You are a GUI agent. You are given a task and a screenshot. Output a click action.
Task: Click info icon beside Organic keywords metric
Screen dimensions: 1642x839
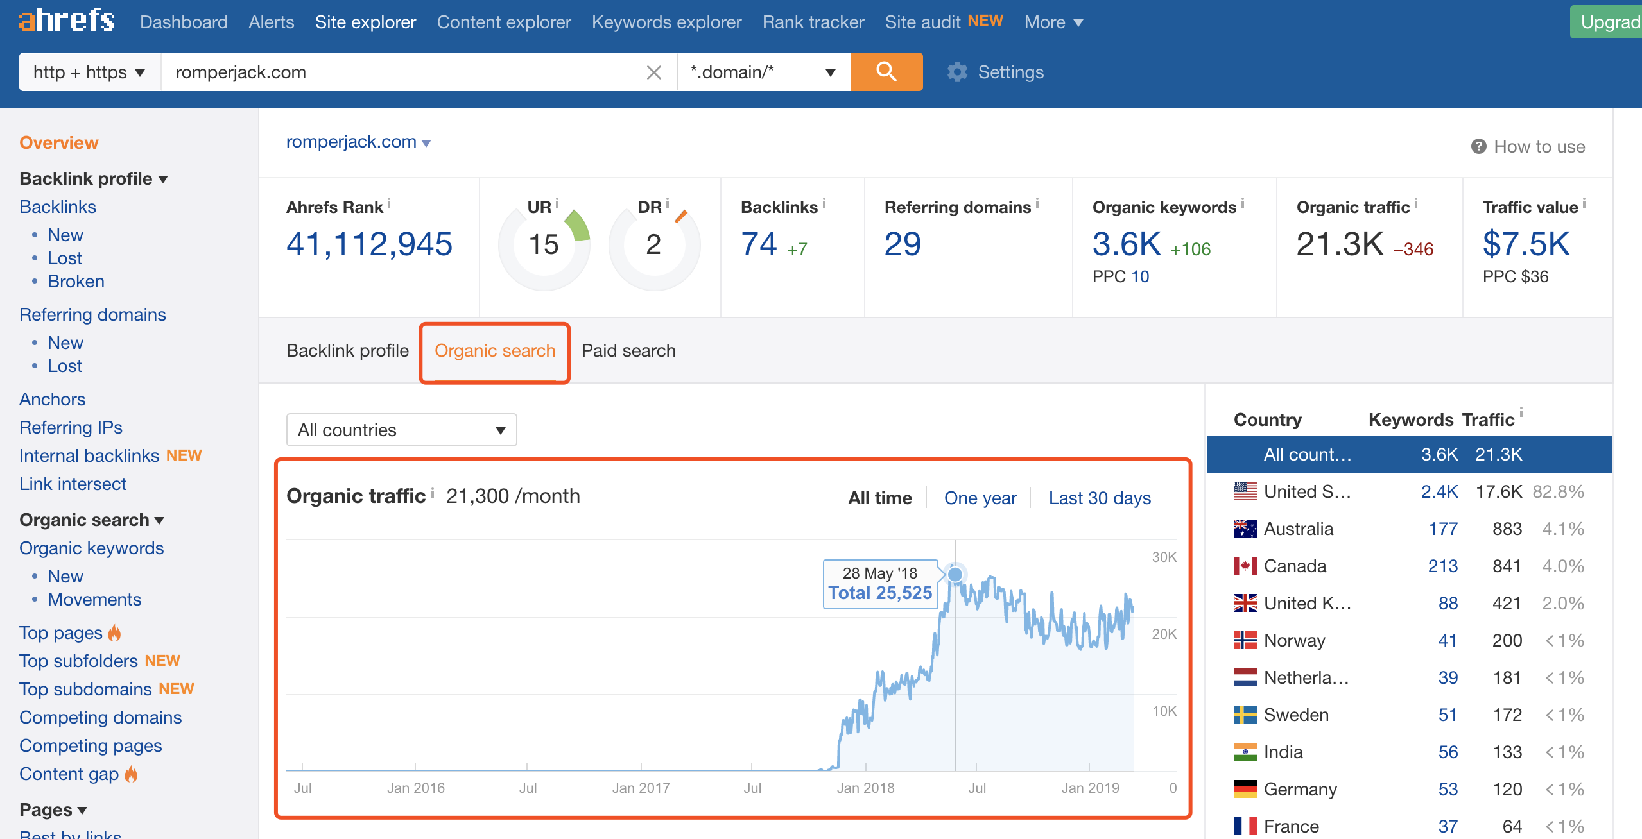pos(1243,203)
